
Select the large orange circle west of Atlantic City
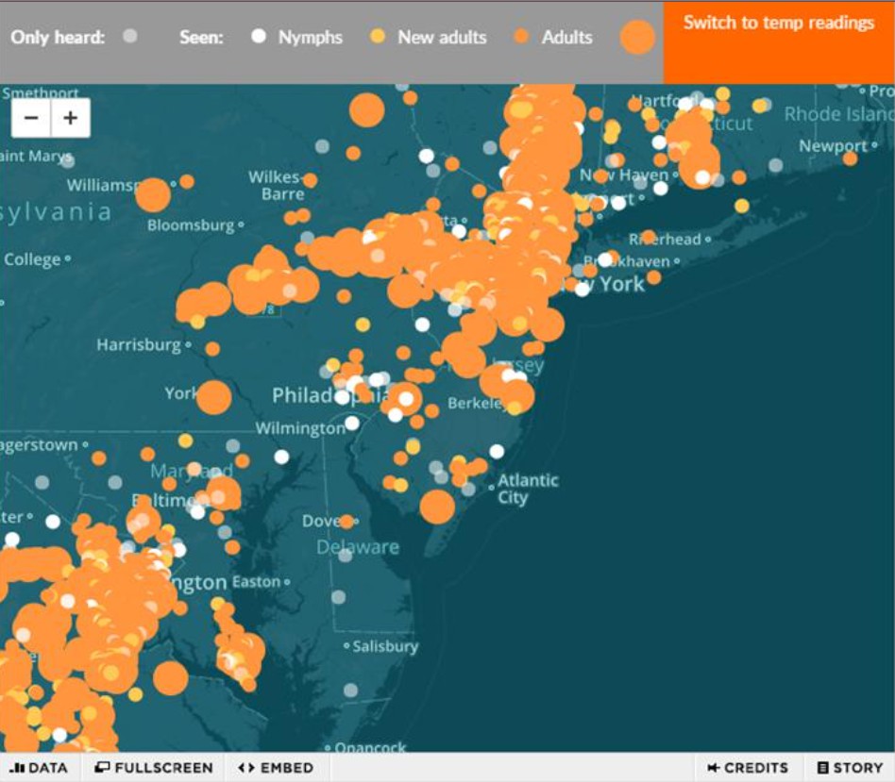(437, 507)
